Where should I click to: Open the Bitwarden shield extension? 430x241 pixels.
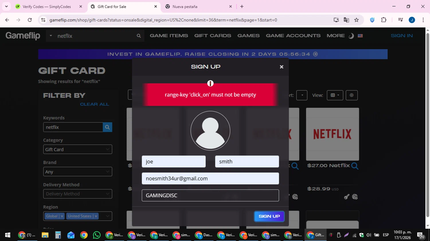[x=372, y=20]
